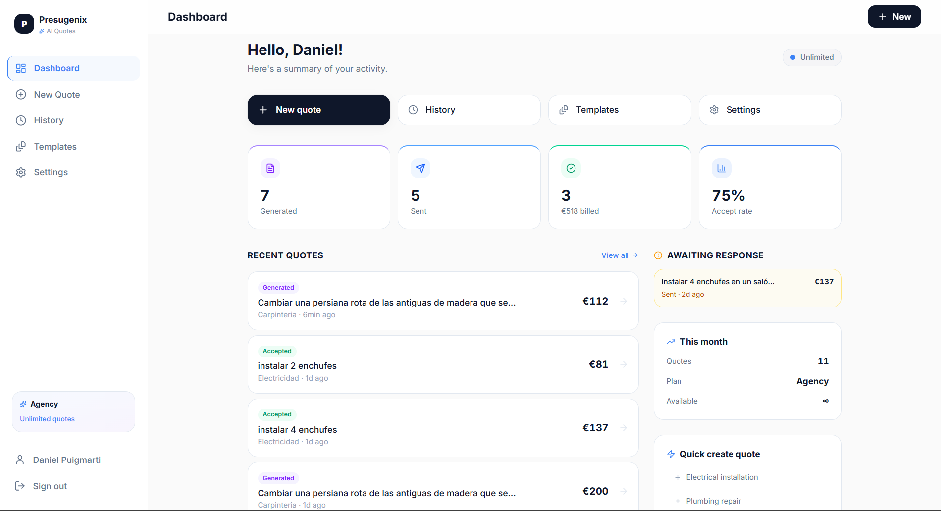Open the Settings quick action card
Viewport: 941px width, 511px height.
tap(770, 110)
